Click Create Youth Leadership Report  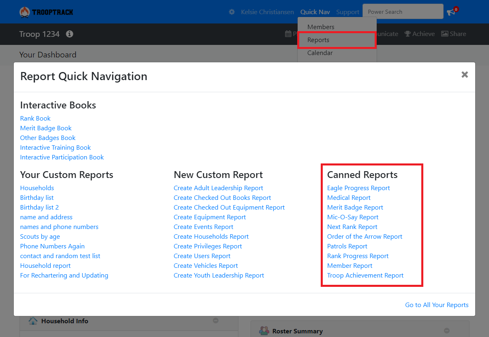click(x=219, y=276)
